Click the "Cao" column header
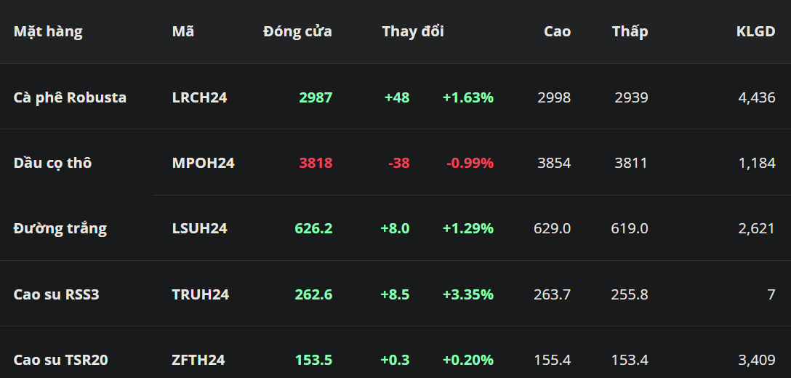The width and height of the screenshot is (791, 378). coord(557,32)
